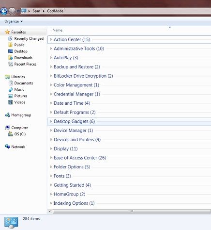
Task: Click the Forward navigation arrow button
Action: point(12,11)
